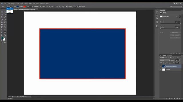The height and width of the screenshot is (102, 183).
Task: Choose Pixels from tool mode list
Action: click(10, 12)
